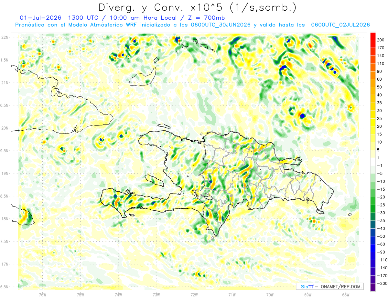Click the positive '170' colorbar value
388x299 pixels.
click(x=381, y=48)
